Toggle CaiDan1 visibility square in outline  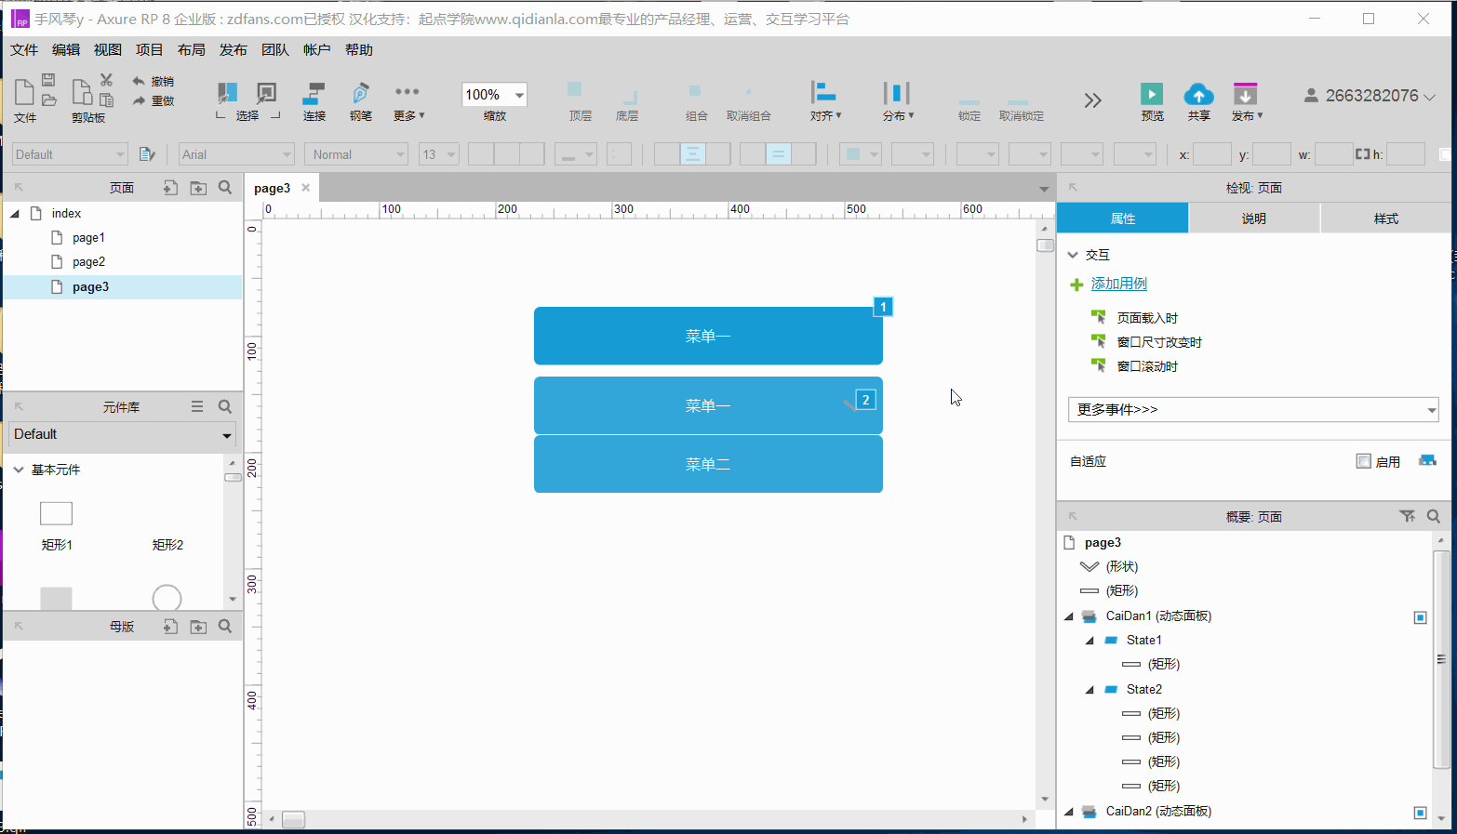(1420, 617)
